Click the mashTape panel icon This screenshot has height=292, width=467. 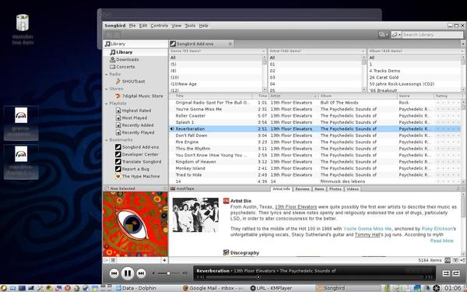[x=173, y=188]
